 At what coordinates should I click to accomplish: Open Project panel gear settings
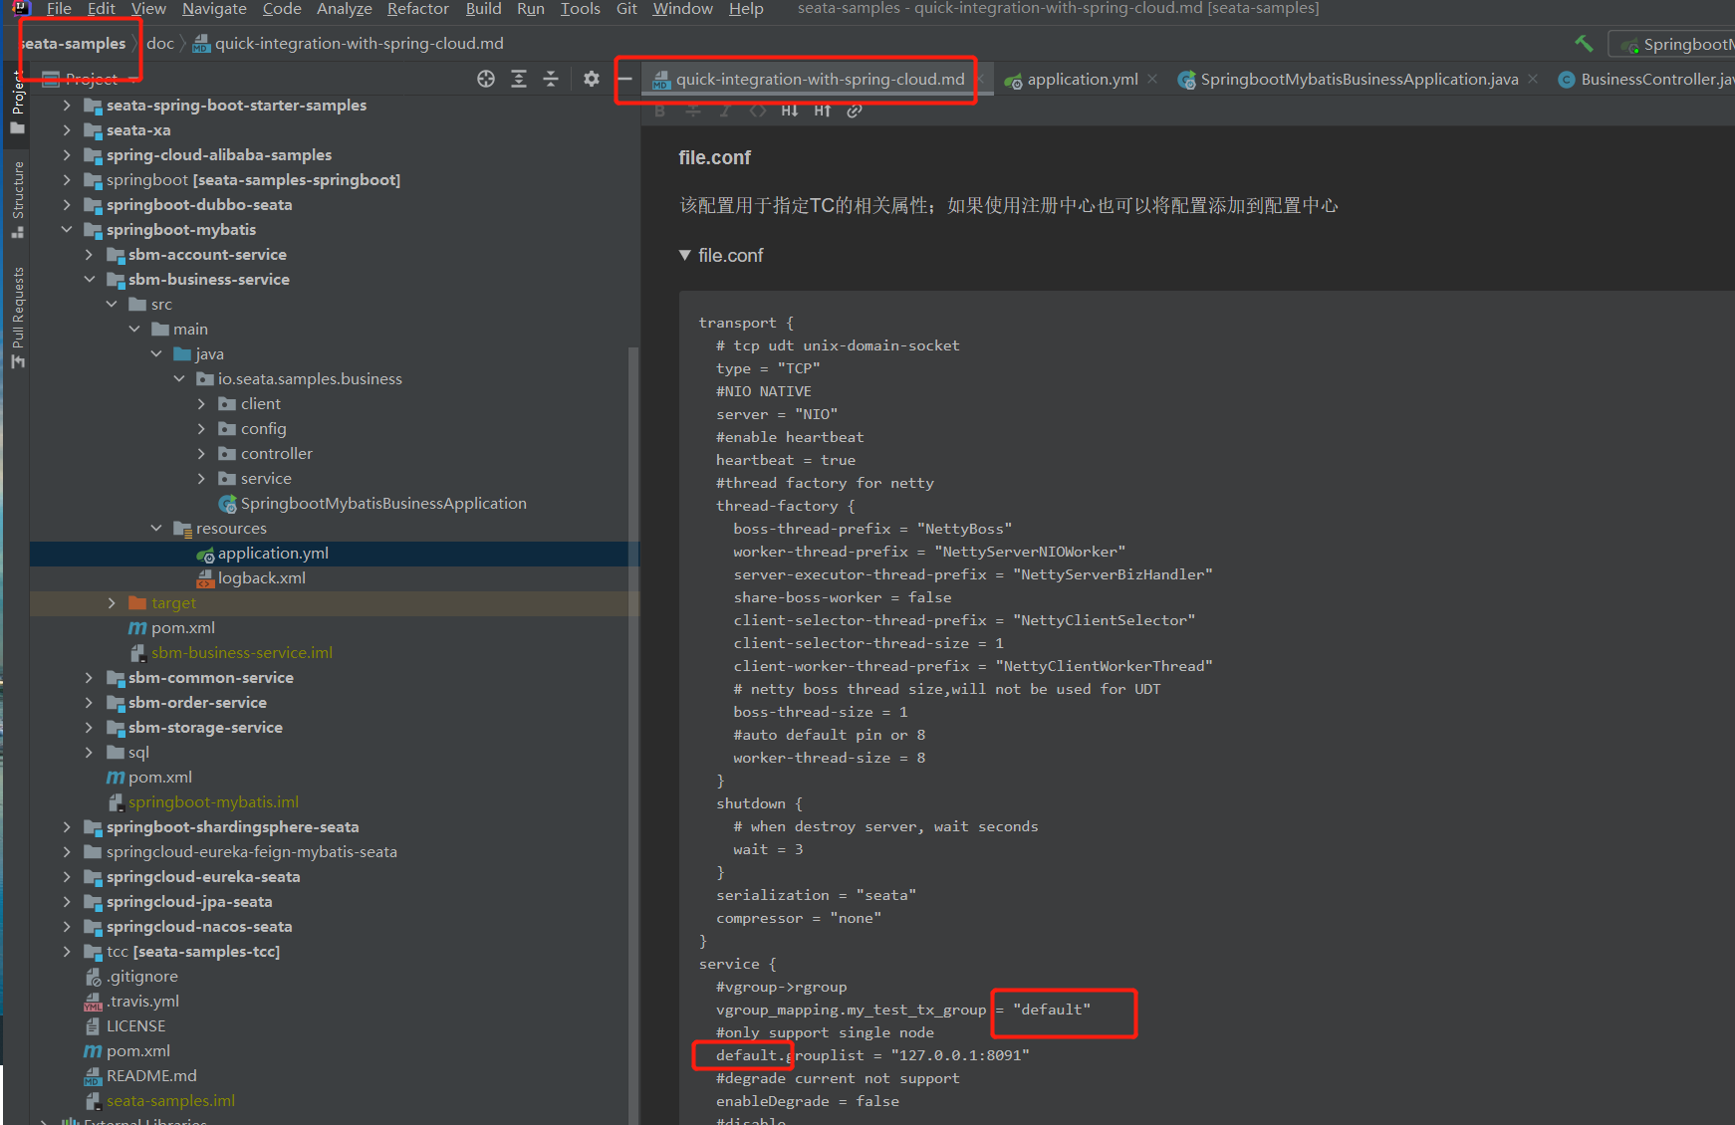pos(592,79)
